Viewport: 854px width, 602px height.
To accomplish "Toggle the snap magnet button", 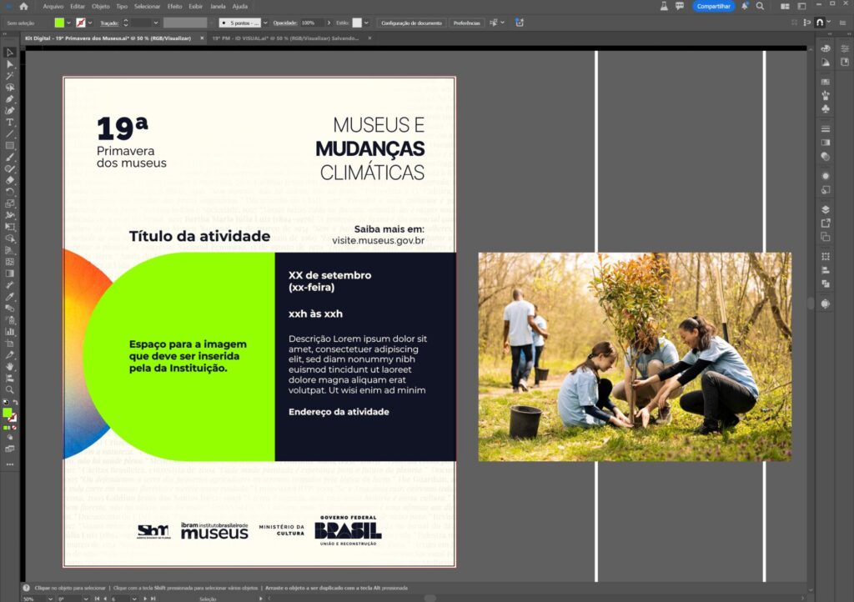I will click(821, 23).
